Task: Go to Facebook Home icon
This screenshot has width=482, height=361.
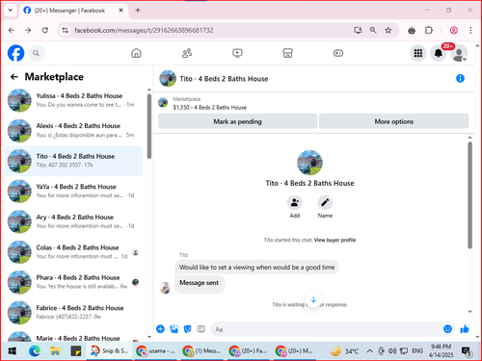Action: click(x=136, y=53)
